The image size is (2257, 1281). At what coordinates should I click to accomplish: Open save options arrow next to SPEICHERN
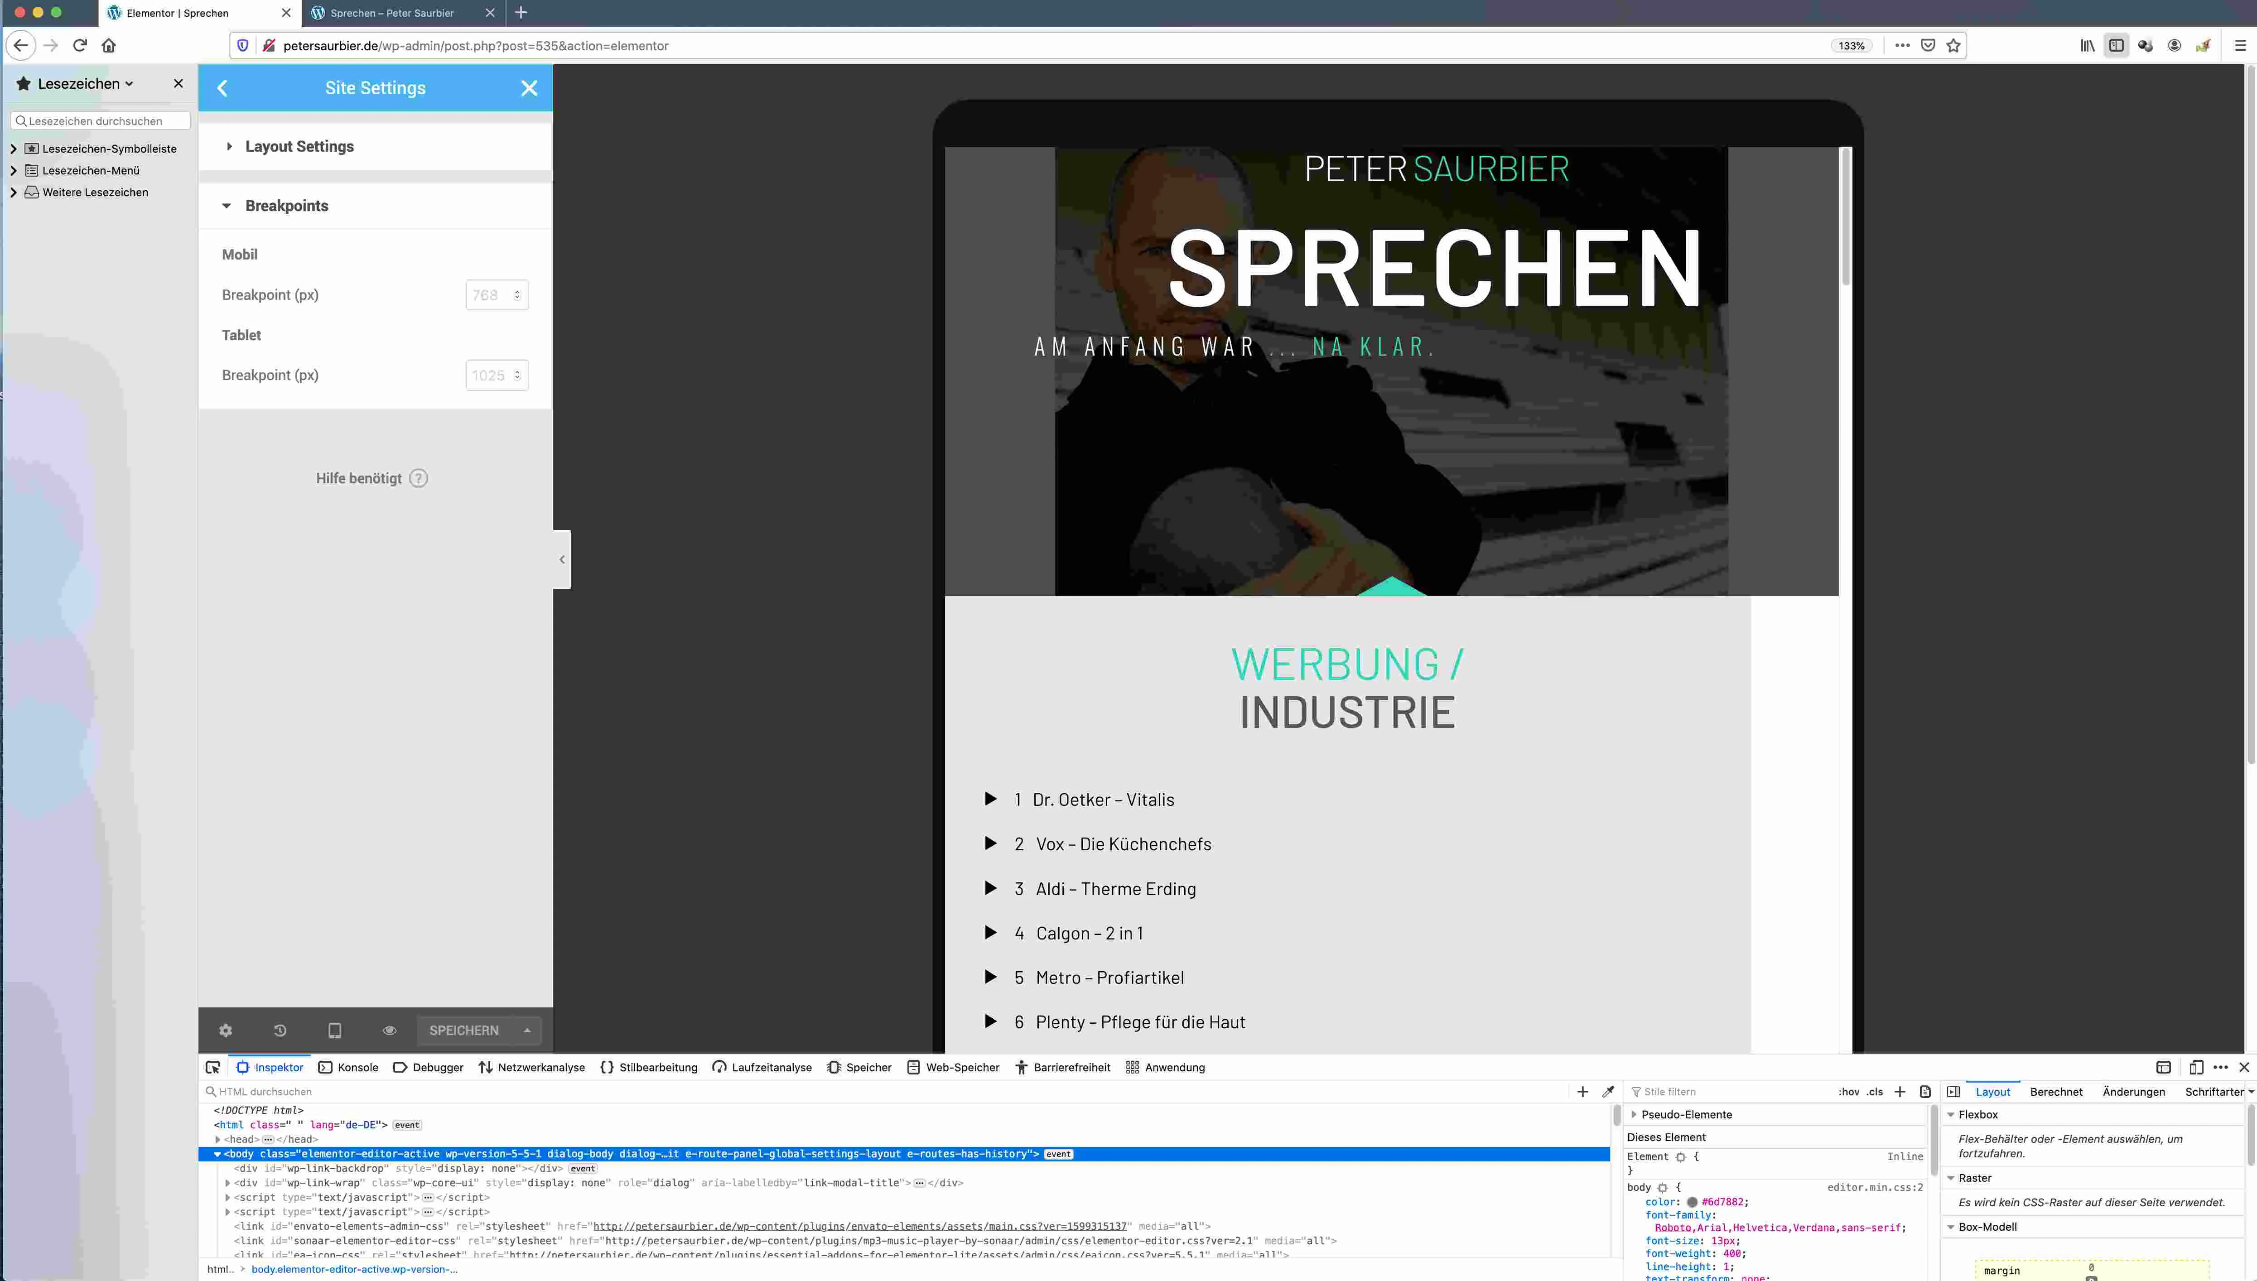527,1030
